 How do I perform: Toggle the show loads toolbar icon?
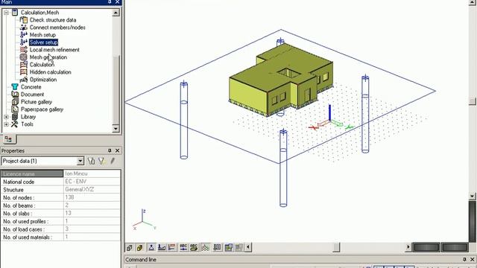point(162,248)
